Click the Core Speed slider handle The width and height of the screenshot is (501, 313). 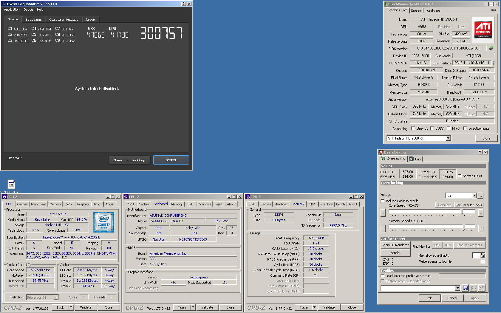click(463, 212)
